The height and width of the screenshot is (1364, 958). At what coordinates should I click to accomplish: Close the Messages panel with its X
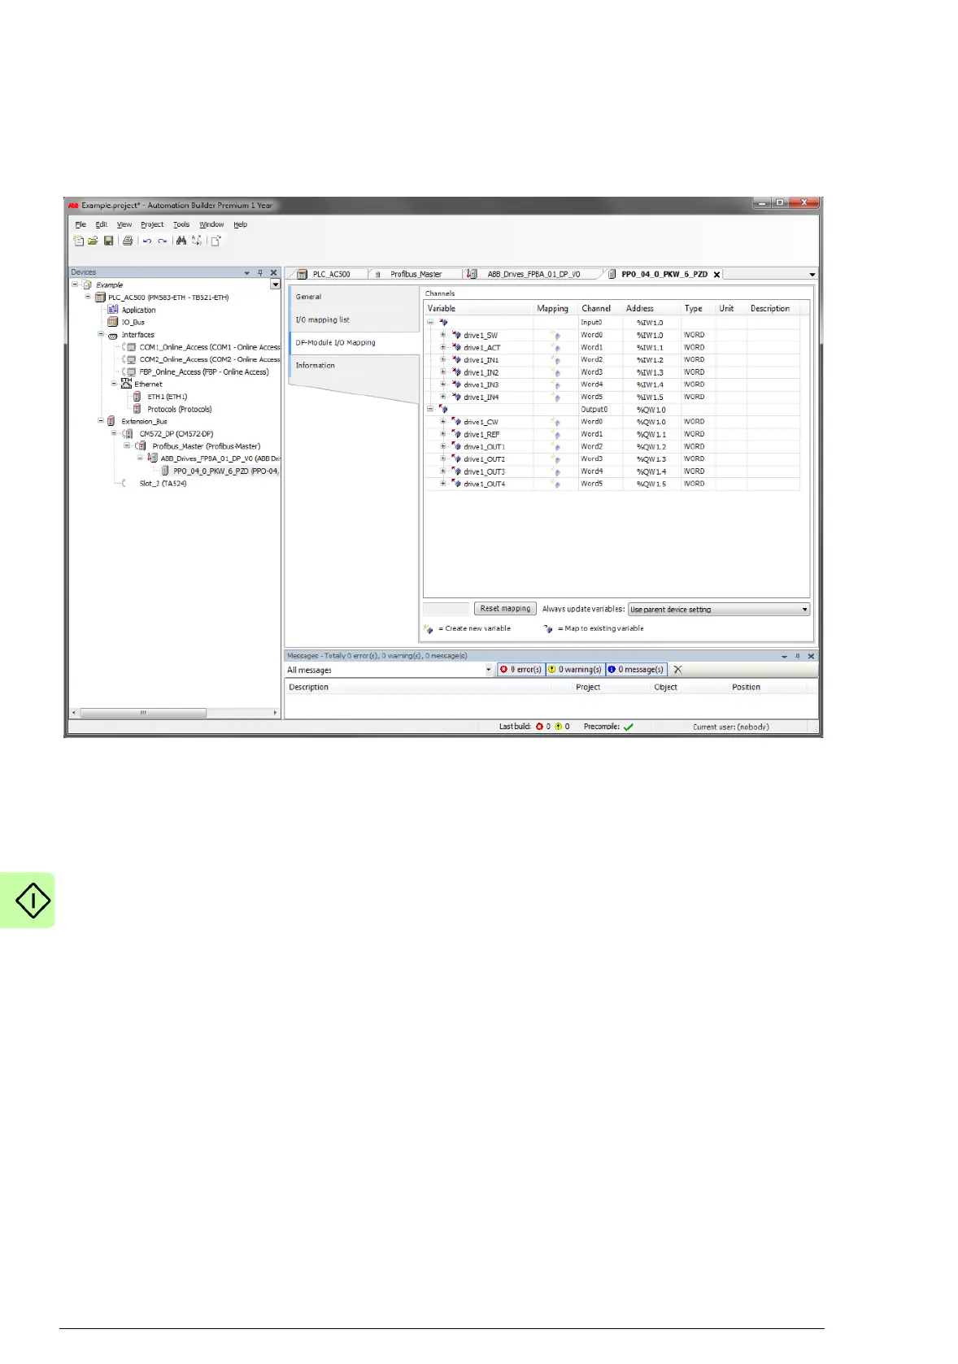(x=811, y=656)
